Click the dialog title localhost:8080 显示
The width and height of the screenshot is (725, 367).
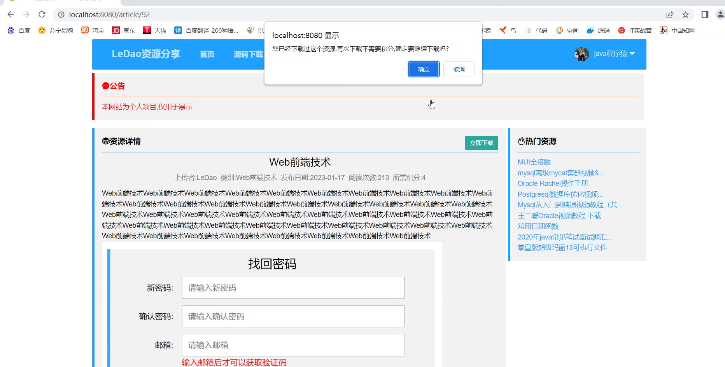coord(306,35)
